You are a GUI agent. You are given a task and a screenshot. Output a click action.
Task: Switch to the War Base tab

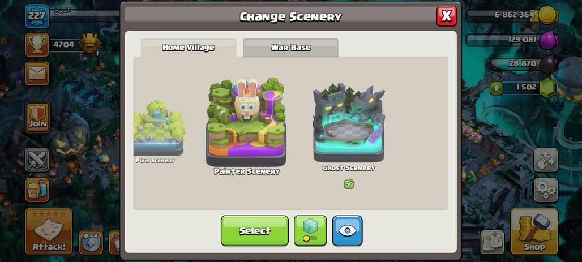(290, 48)
